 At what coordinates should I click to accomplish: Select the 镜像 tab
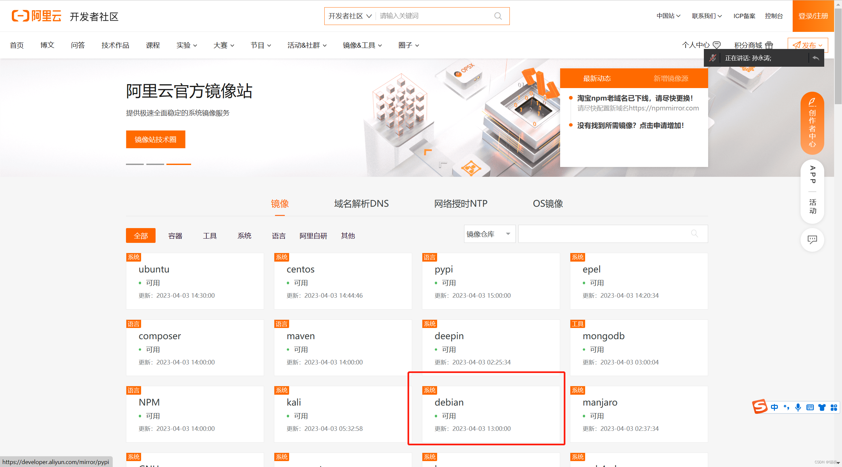point(280,203)
